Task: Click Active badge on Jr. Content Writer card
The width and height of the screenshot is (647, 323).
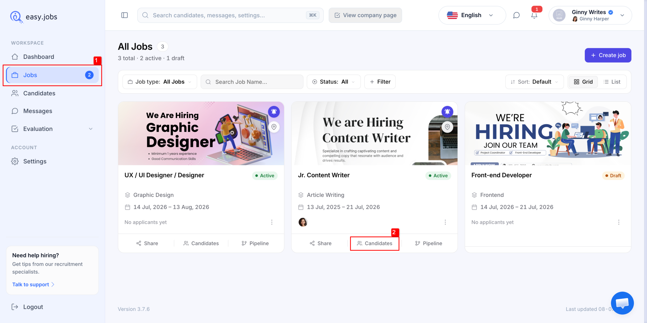Action: [x=438, y=176]
